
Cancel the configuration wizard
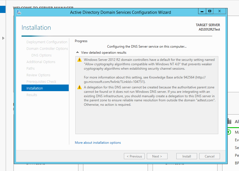click(209, 156)
